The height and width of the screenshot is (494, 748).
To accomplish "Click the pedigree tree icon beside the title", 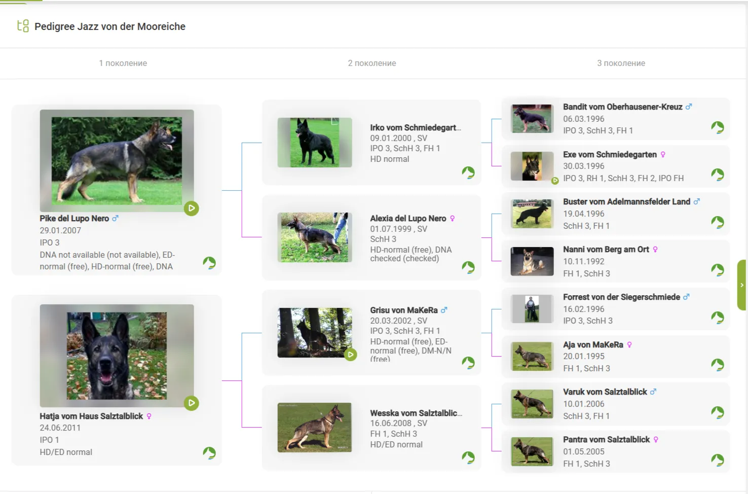I will tap(23, 26).
